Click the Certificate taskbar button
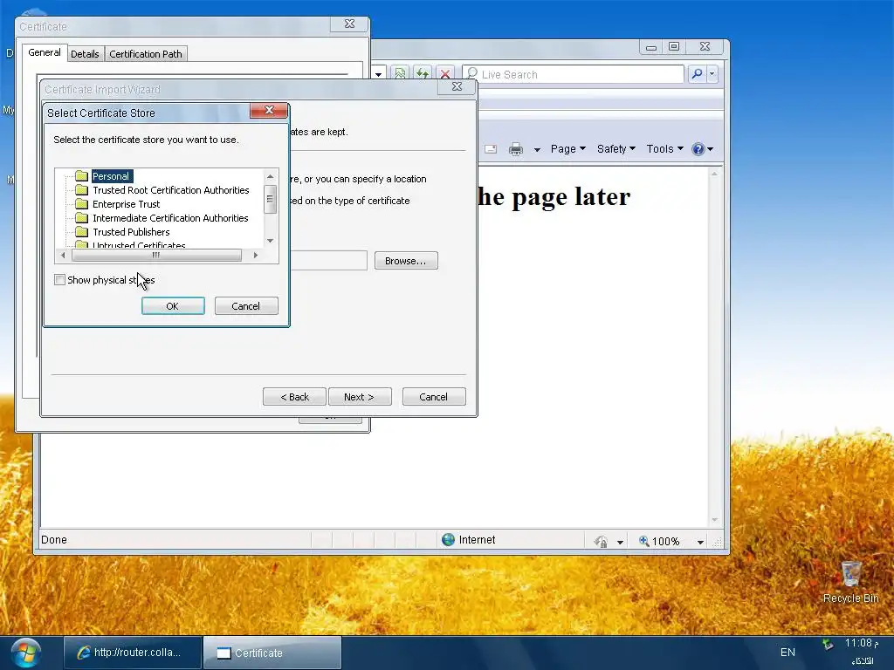Image resolution: width=894 pixels, height=670 pixels. point(272,653)
